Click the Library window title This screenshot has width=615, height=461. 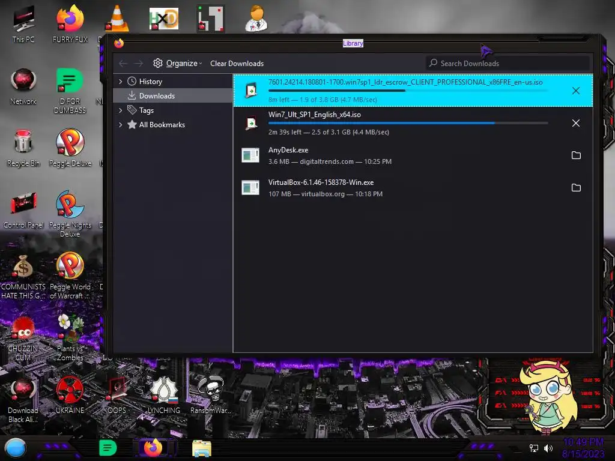coord(353,43)
